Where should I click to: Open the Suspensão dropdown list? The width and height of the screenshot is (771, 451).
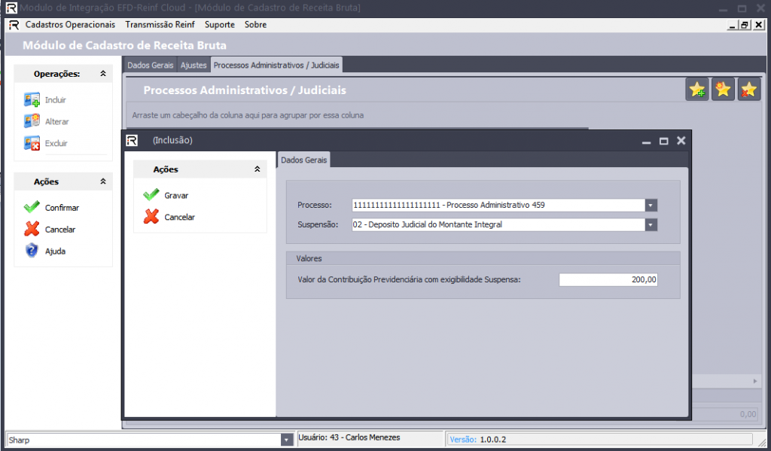click(x=651, y=224)
